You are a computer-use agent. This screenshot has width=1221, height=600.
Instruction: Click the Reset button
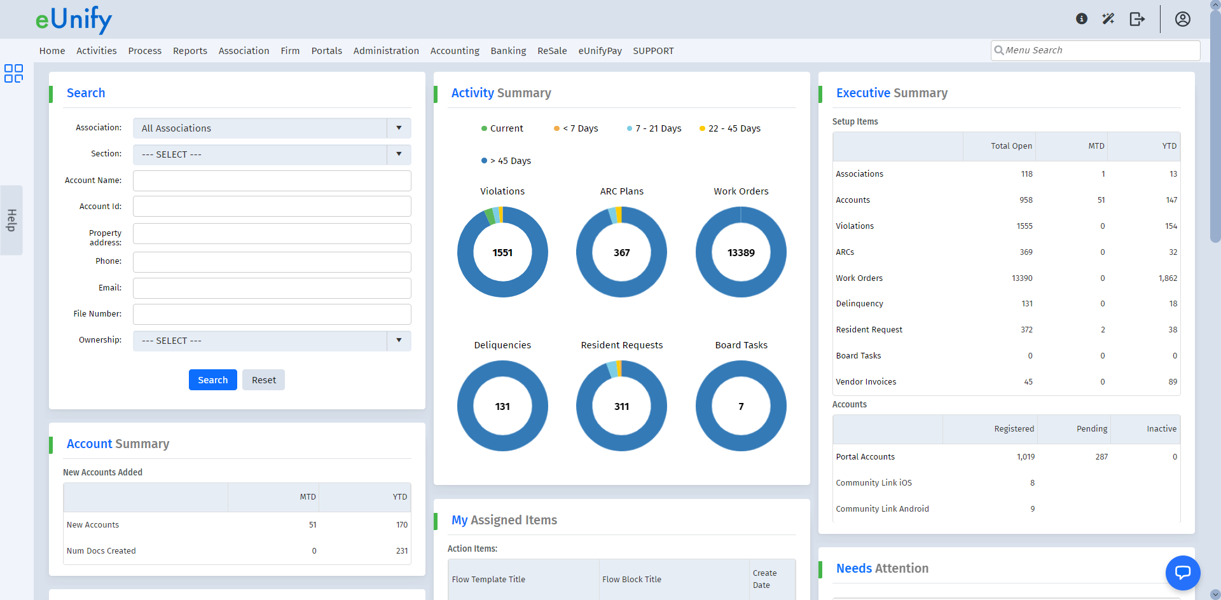coord(263,380)
